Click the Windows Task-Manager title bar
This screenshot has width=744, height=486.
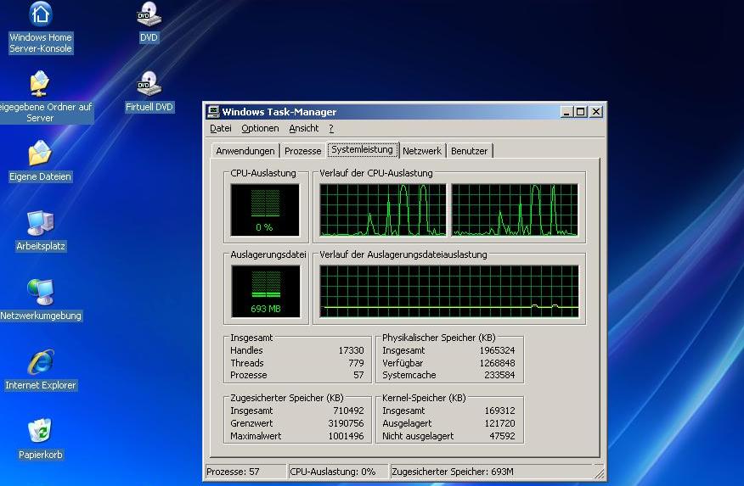pyautogui.click(x=403, y=112)
